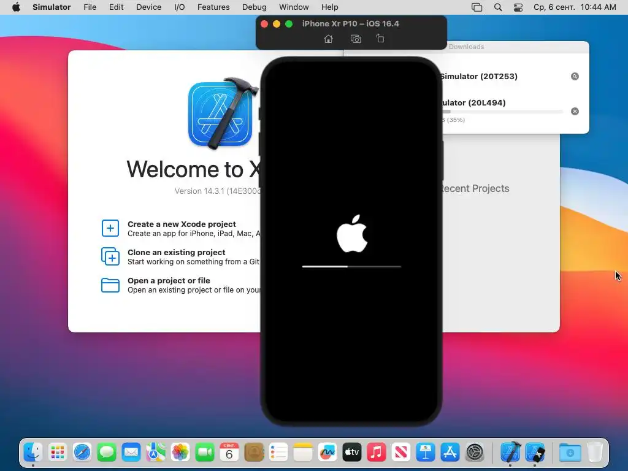Click the Home button in Simulator toolbar

[x=329, y=39]
